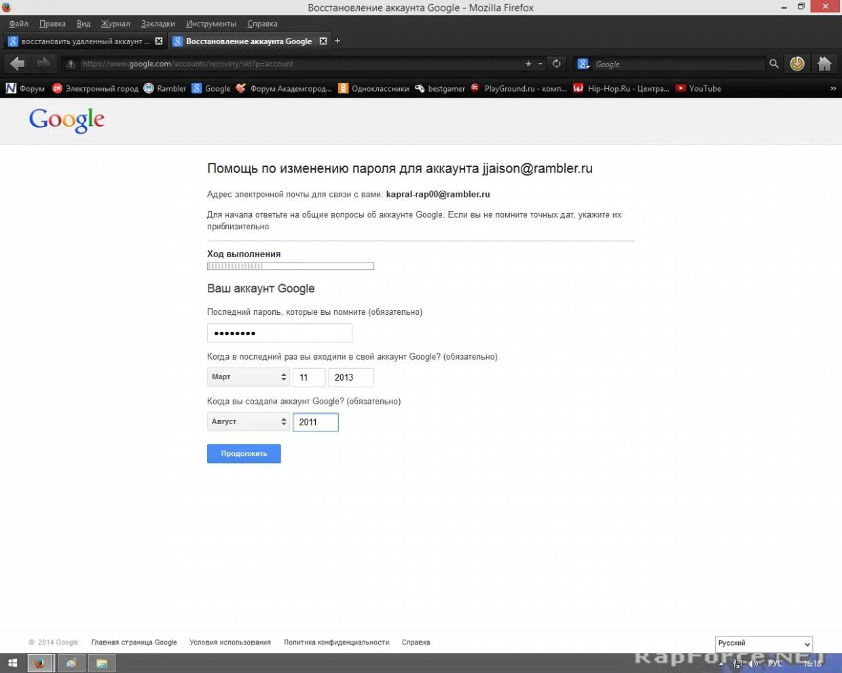842x673 pixels.
Task: Bookmark this page with the star icon
Action: pyautogui.click(x=528, y=64)
